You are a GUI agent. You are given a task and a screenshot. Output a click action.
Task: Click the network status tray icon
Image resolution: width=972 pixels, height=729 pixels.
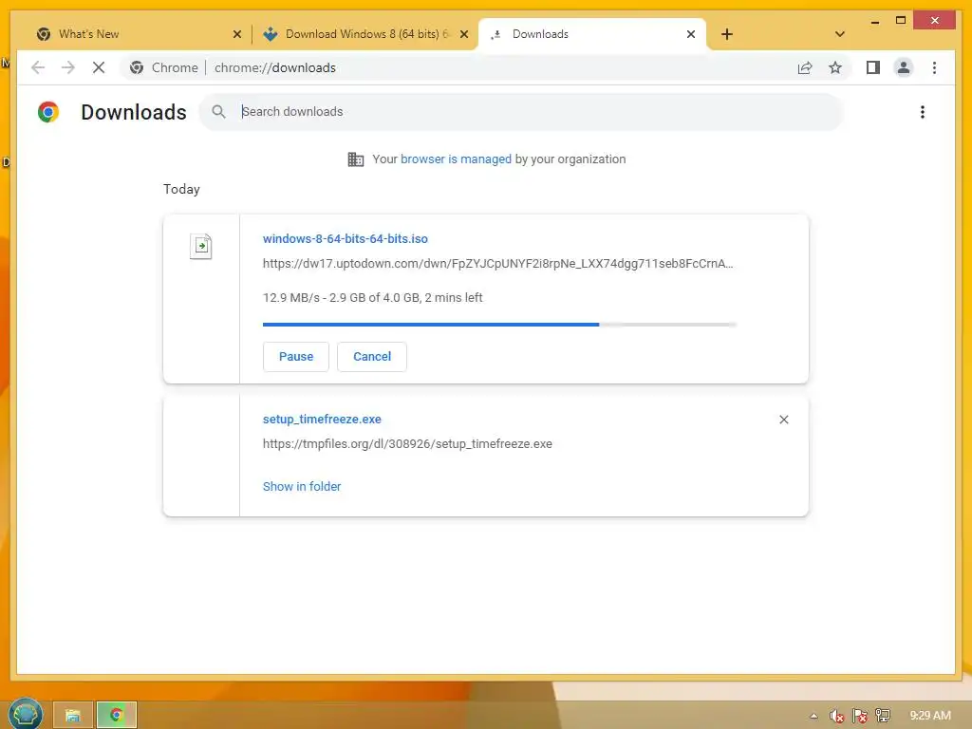[882, 716]
